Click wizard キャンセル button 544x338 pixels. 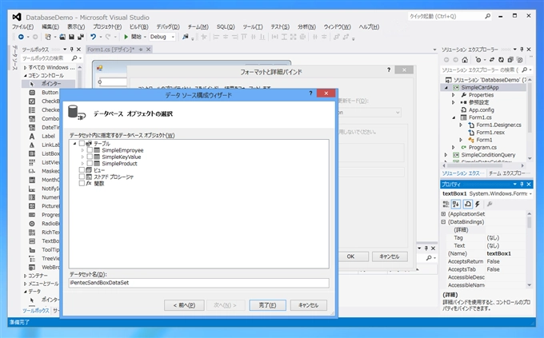pyautogui.click(x=309, y=305)
